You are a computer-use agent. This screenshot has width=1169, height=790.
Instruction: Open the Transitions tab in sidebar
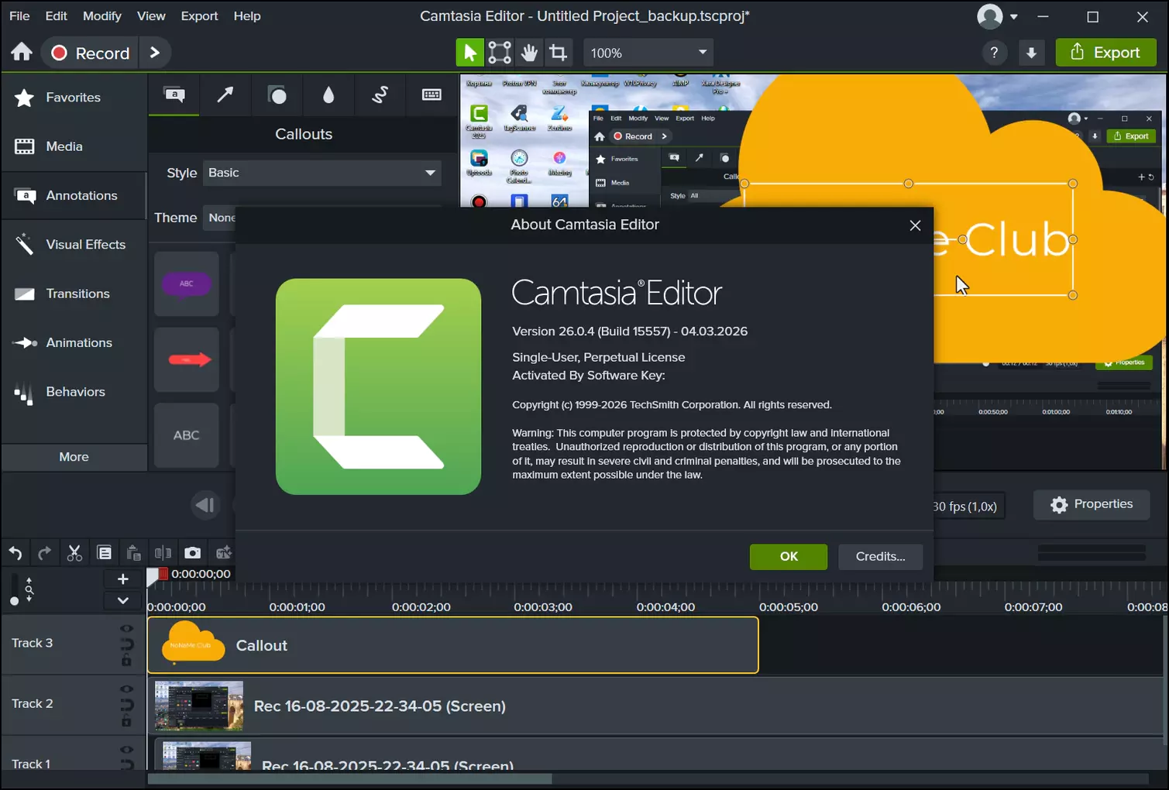point(77,294)
